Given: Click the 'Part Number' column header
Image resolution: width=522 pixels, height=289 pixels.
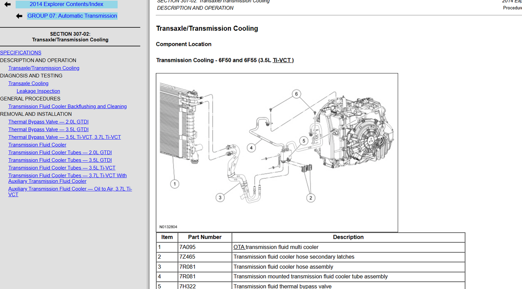Looking at the screenshot, I should pos(204,237).
